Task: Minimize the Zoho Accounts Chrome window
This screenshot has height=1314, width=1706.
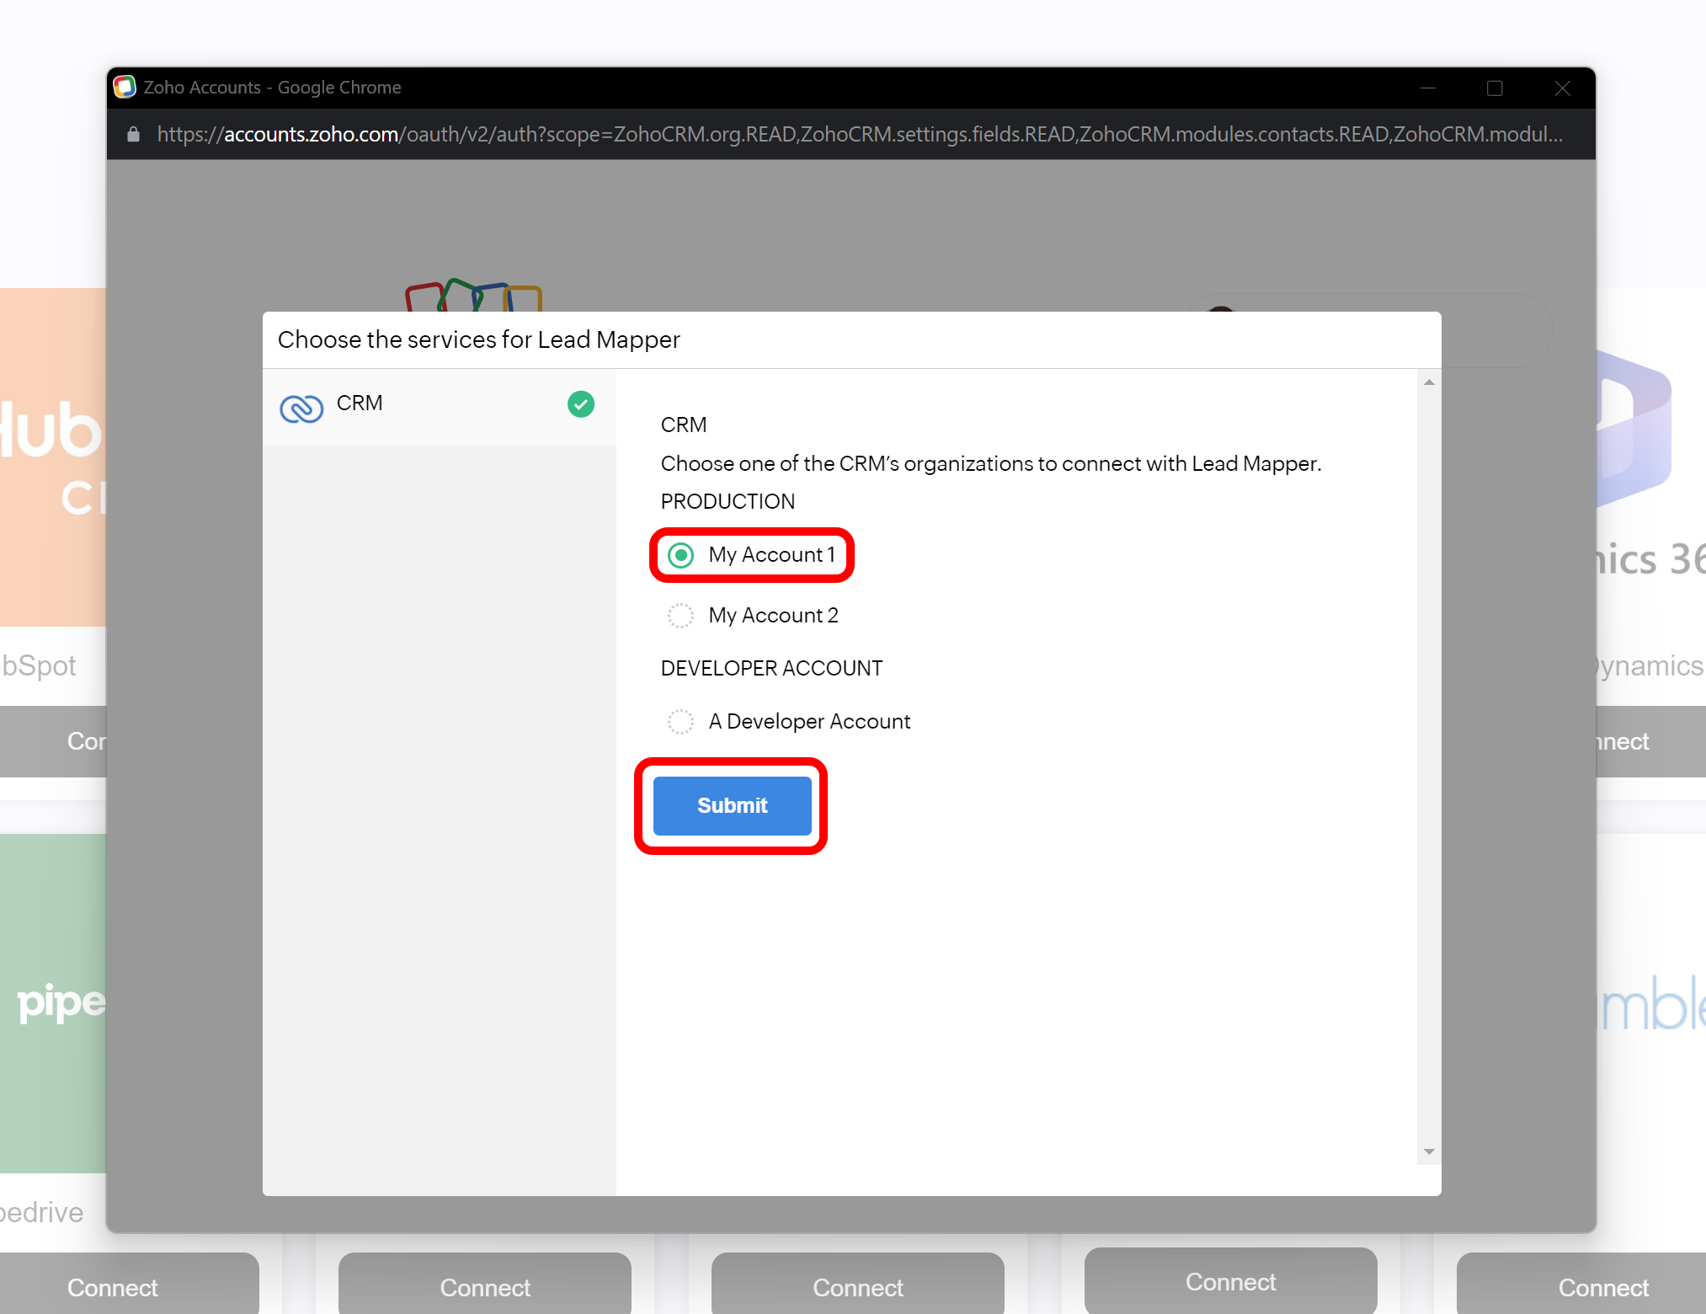Action: click(x=1428, y=88)
